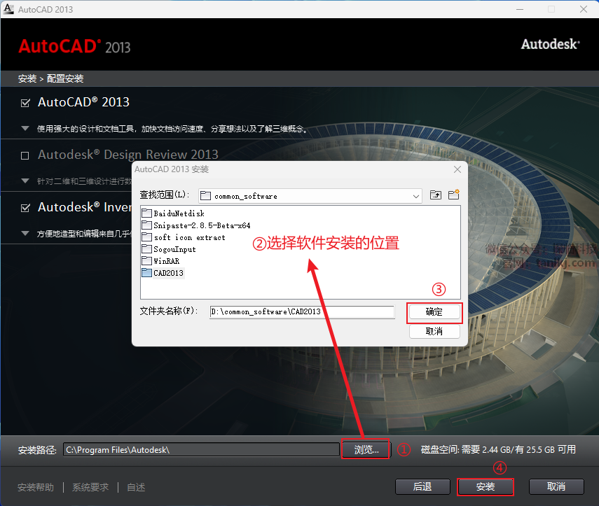599x506 pixels.
Task: Click 取消 in the browse dialog
Action: click(x=434, y=331)
